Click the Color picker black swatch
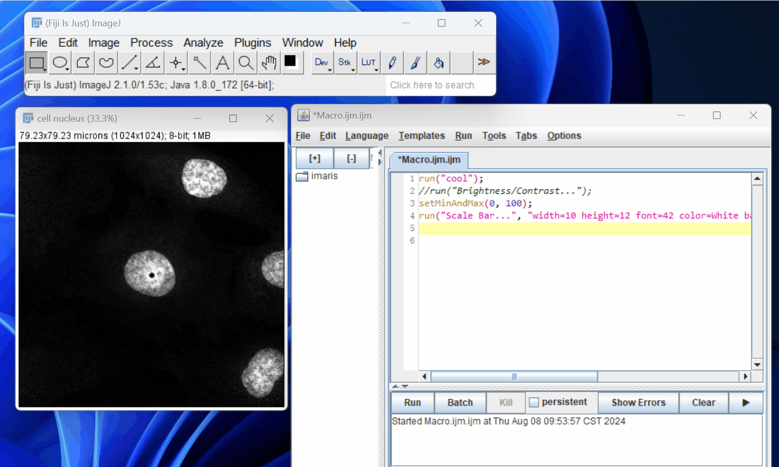The width and height of the screenshot is (779, 467). [x=291, y=62]
